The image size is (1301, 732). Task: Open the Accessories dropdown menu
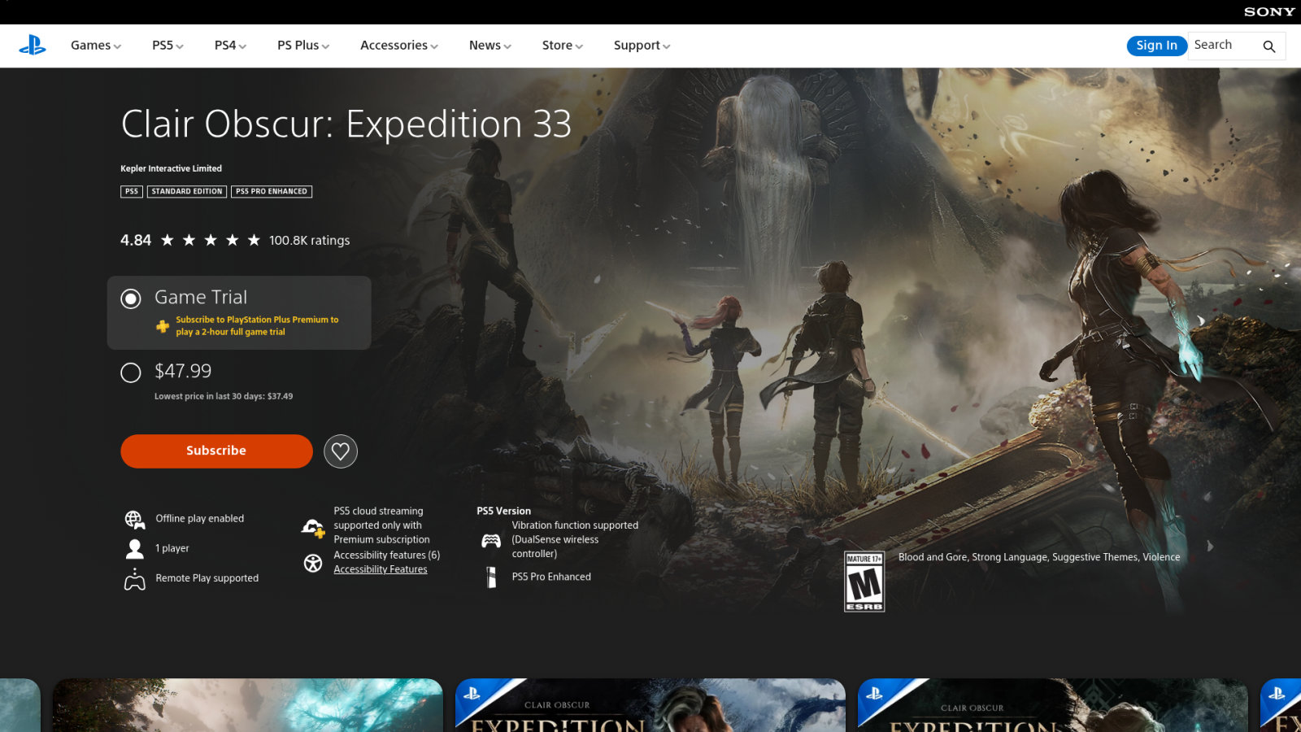tap(399, 46)
